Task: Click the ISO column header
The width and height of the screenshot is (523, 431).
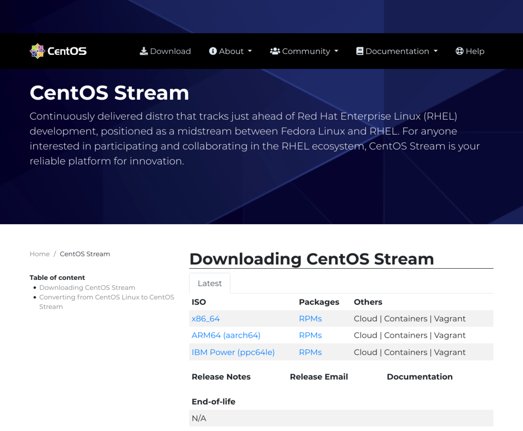Action: point(199,302)
